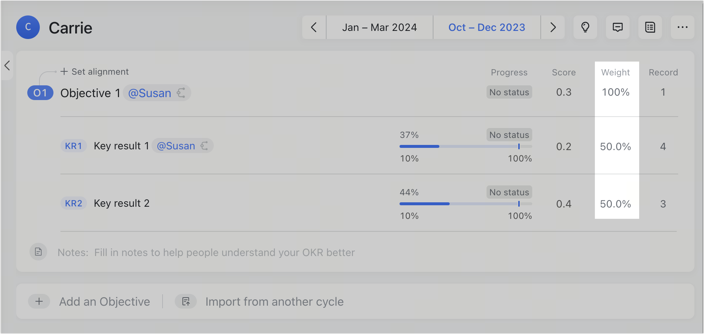Image resolution: width=704 pixels, height=334 pixels.
Task: Click Set alignment for Objective 1
Action: click(x=94, y=71)
